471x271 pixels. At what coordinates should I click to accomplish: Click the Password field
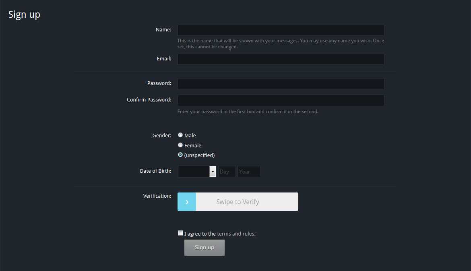pyautogui.click(x=281, y=84)
